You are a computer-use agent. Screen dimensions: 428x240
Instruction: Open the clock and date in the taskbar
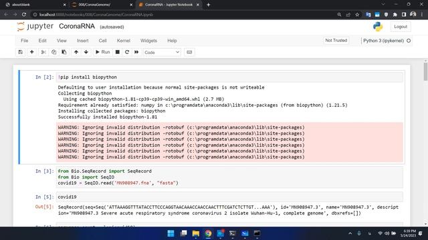click(x=408, y=233)
